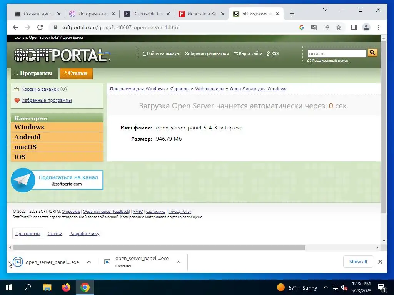This screenshot has height=295, width=394.
Task: Reload the softportal page
Action: [x=40, y=27]
